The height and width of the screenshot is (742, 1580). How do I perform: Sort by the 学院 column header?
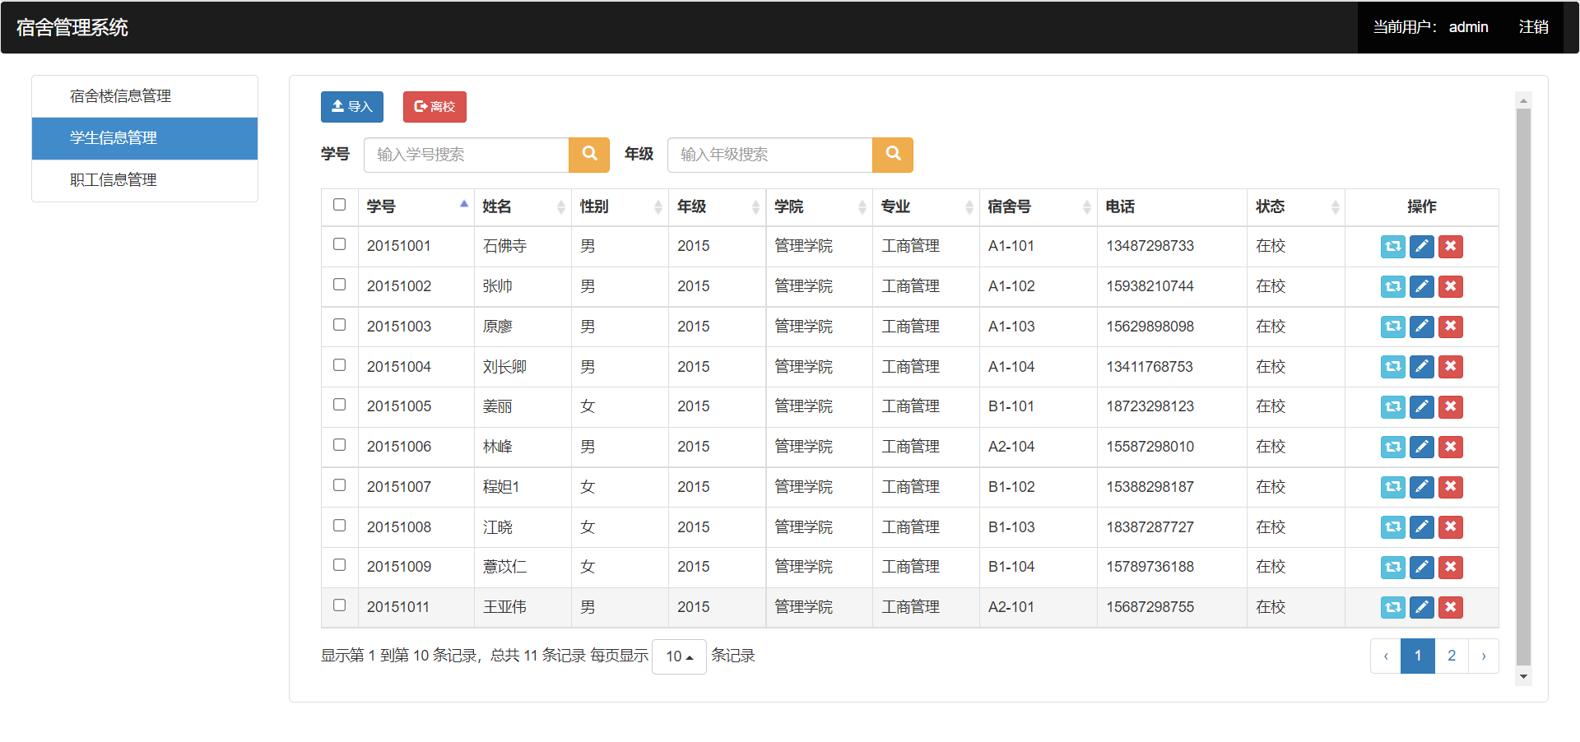820,206
